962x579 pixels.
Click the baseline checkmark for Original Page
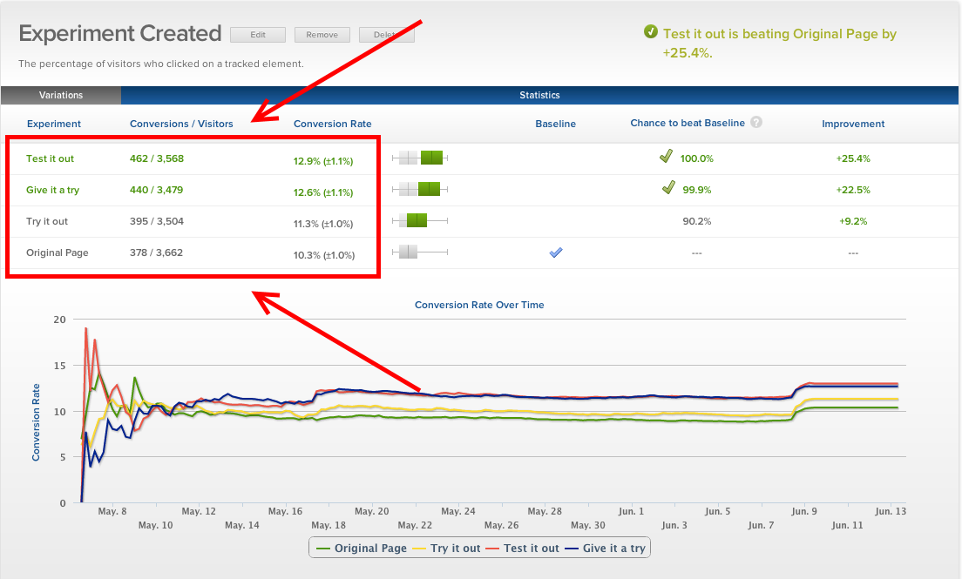[556, 252]
